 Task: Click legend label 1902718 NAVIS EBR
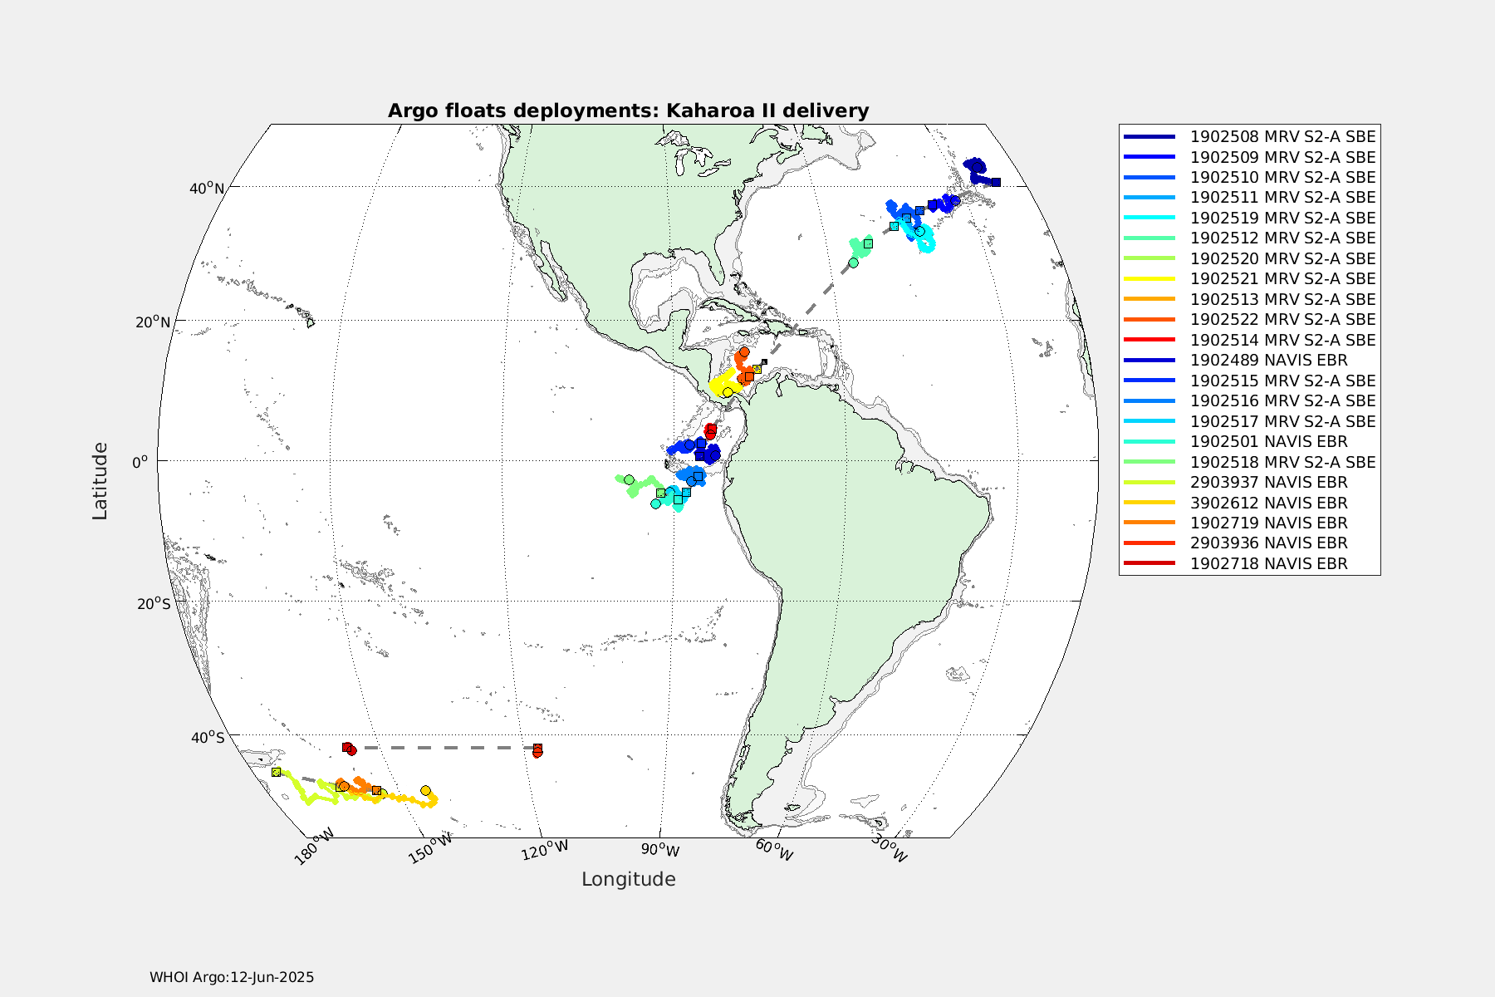pyautogui.click(x=1269, y=563)
